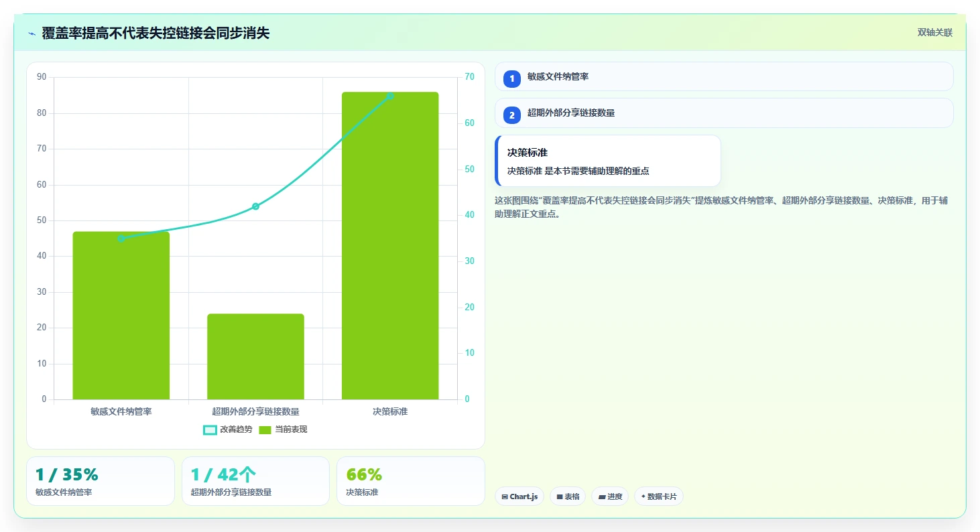Click the x-axis label 超期外部分享链接数量
Viewport: 980px width, 532px height.
click(255, 411)
